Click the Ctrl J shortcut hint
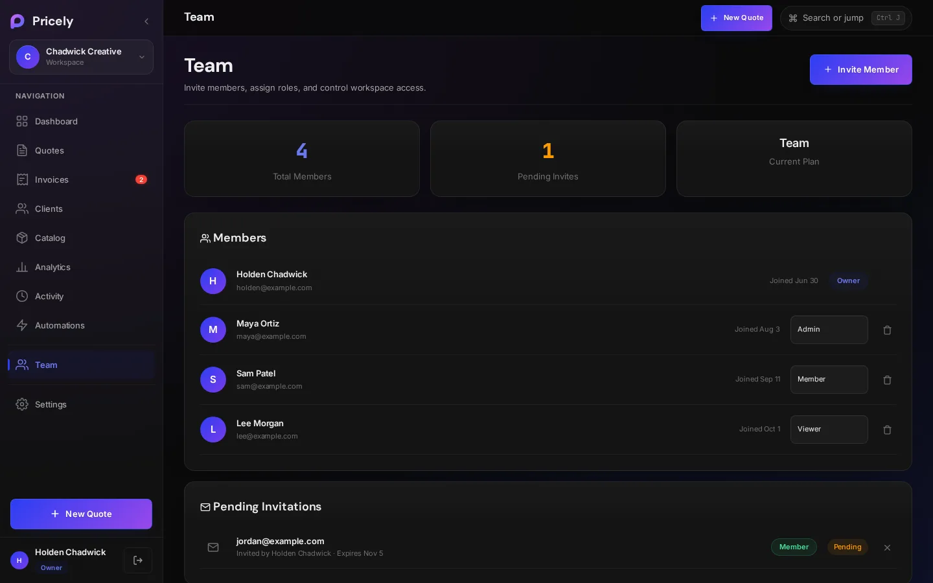This screenshot has height=583, width=933. pyautogui.click(x=888, y=18)
